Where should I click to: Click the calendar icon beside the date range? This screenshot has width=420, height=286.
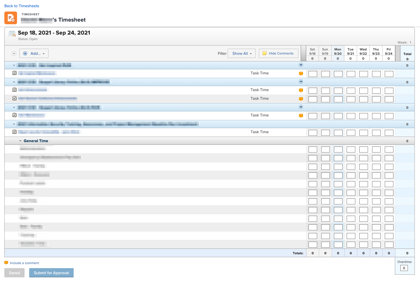click(12, 33)
